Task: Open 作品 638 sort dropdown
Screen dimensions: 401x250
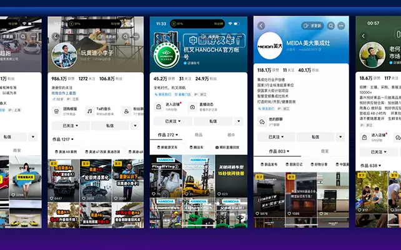Action: coord(370,166)
